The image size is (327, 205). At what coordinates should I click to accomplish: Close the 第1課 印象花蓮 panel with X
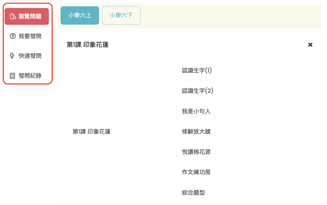pos(310,45)
